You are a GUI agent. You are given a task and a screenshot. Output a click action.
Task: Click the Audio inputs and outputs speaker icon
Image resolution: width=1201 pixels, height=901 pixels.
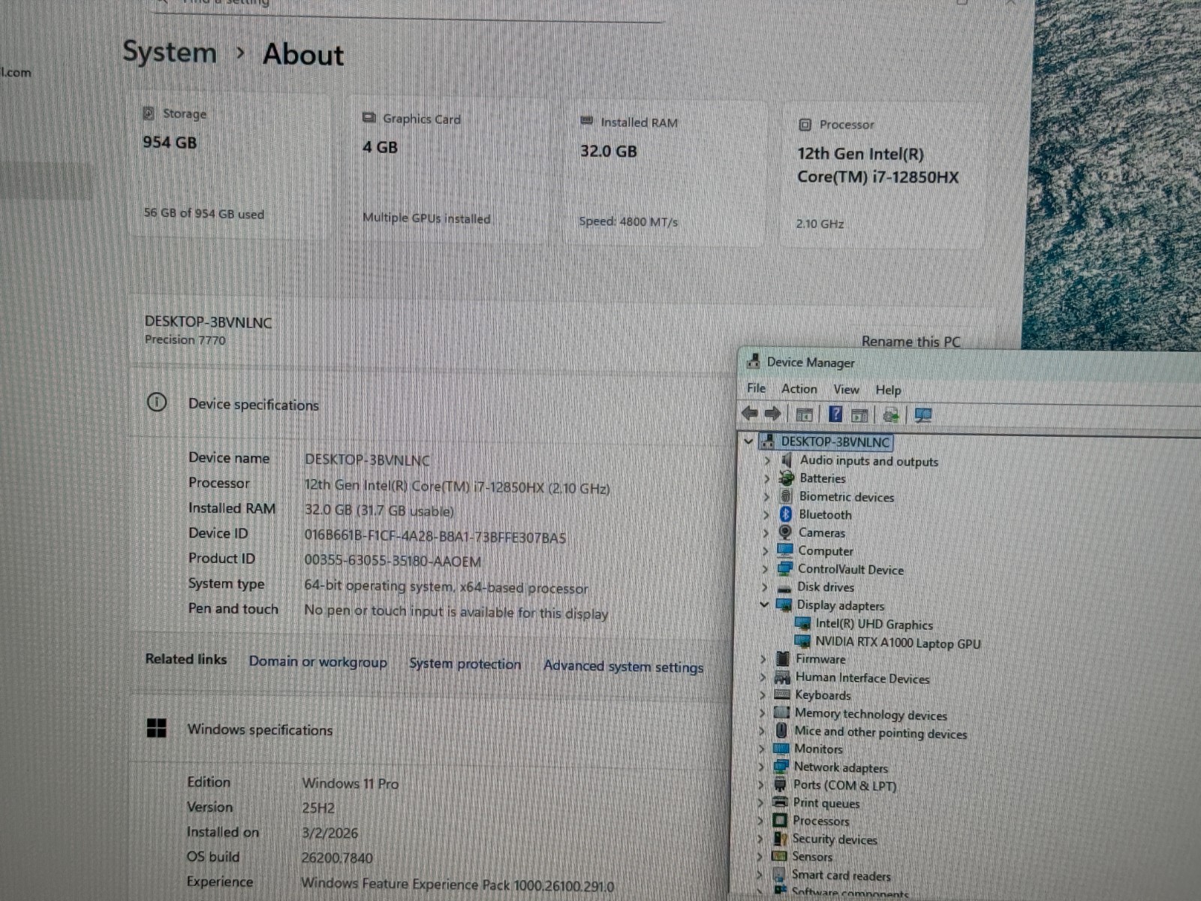[x=786, y=460]
